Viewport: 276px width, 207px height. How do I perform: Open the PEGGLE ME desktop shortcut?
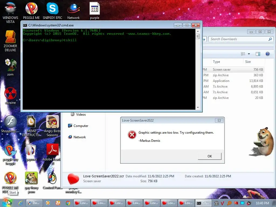(31, 11)
